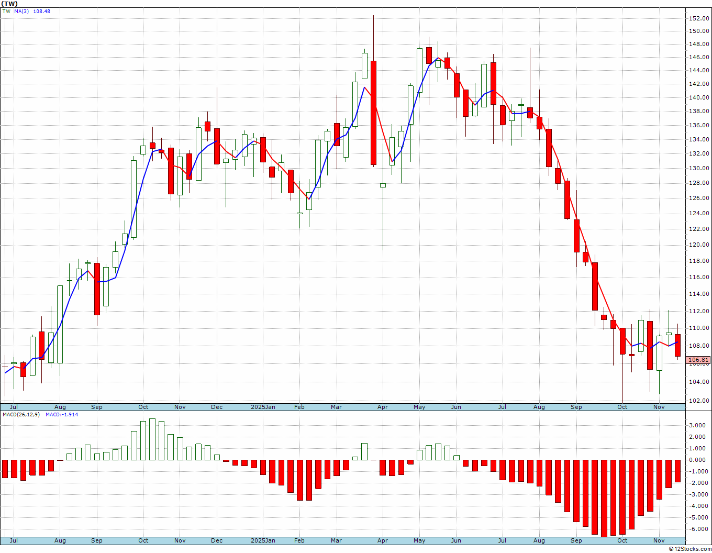The width and height of the screenshot is (712, 553).
Task: Click Dec on the MACD panel time axis
Action: [x=216, y=540]
